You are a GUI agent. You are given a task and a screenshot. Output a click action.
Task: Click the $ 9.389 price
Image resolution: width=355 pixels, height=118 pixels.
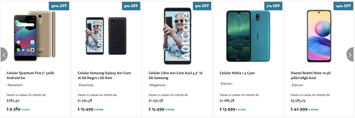pyautogui.click(x=13, y=109)
